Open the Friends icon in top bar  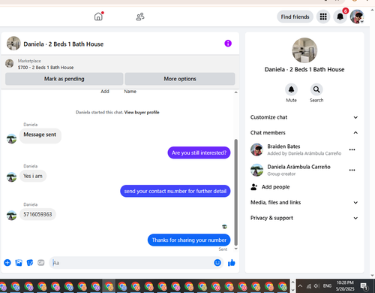tap(140, 17)
